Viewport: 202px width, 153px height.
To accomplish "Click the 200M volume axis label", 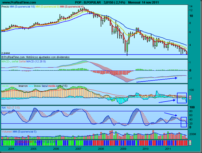I will tap(193, 134).
